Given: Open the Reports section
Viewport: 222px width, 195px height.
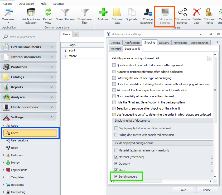Looking at the screenshot, I should (28, 87).
